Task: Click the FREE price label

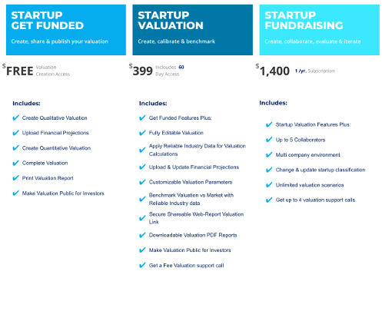Action: tap(18, 71)
